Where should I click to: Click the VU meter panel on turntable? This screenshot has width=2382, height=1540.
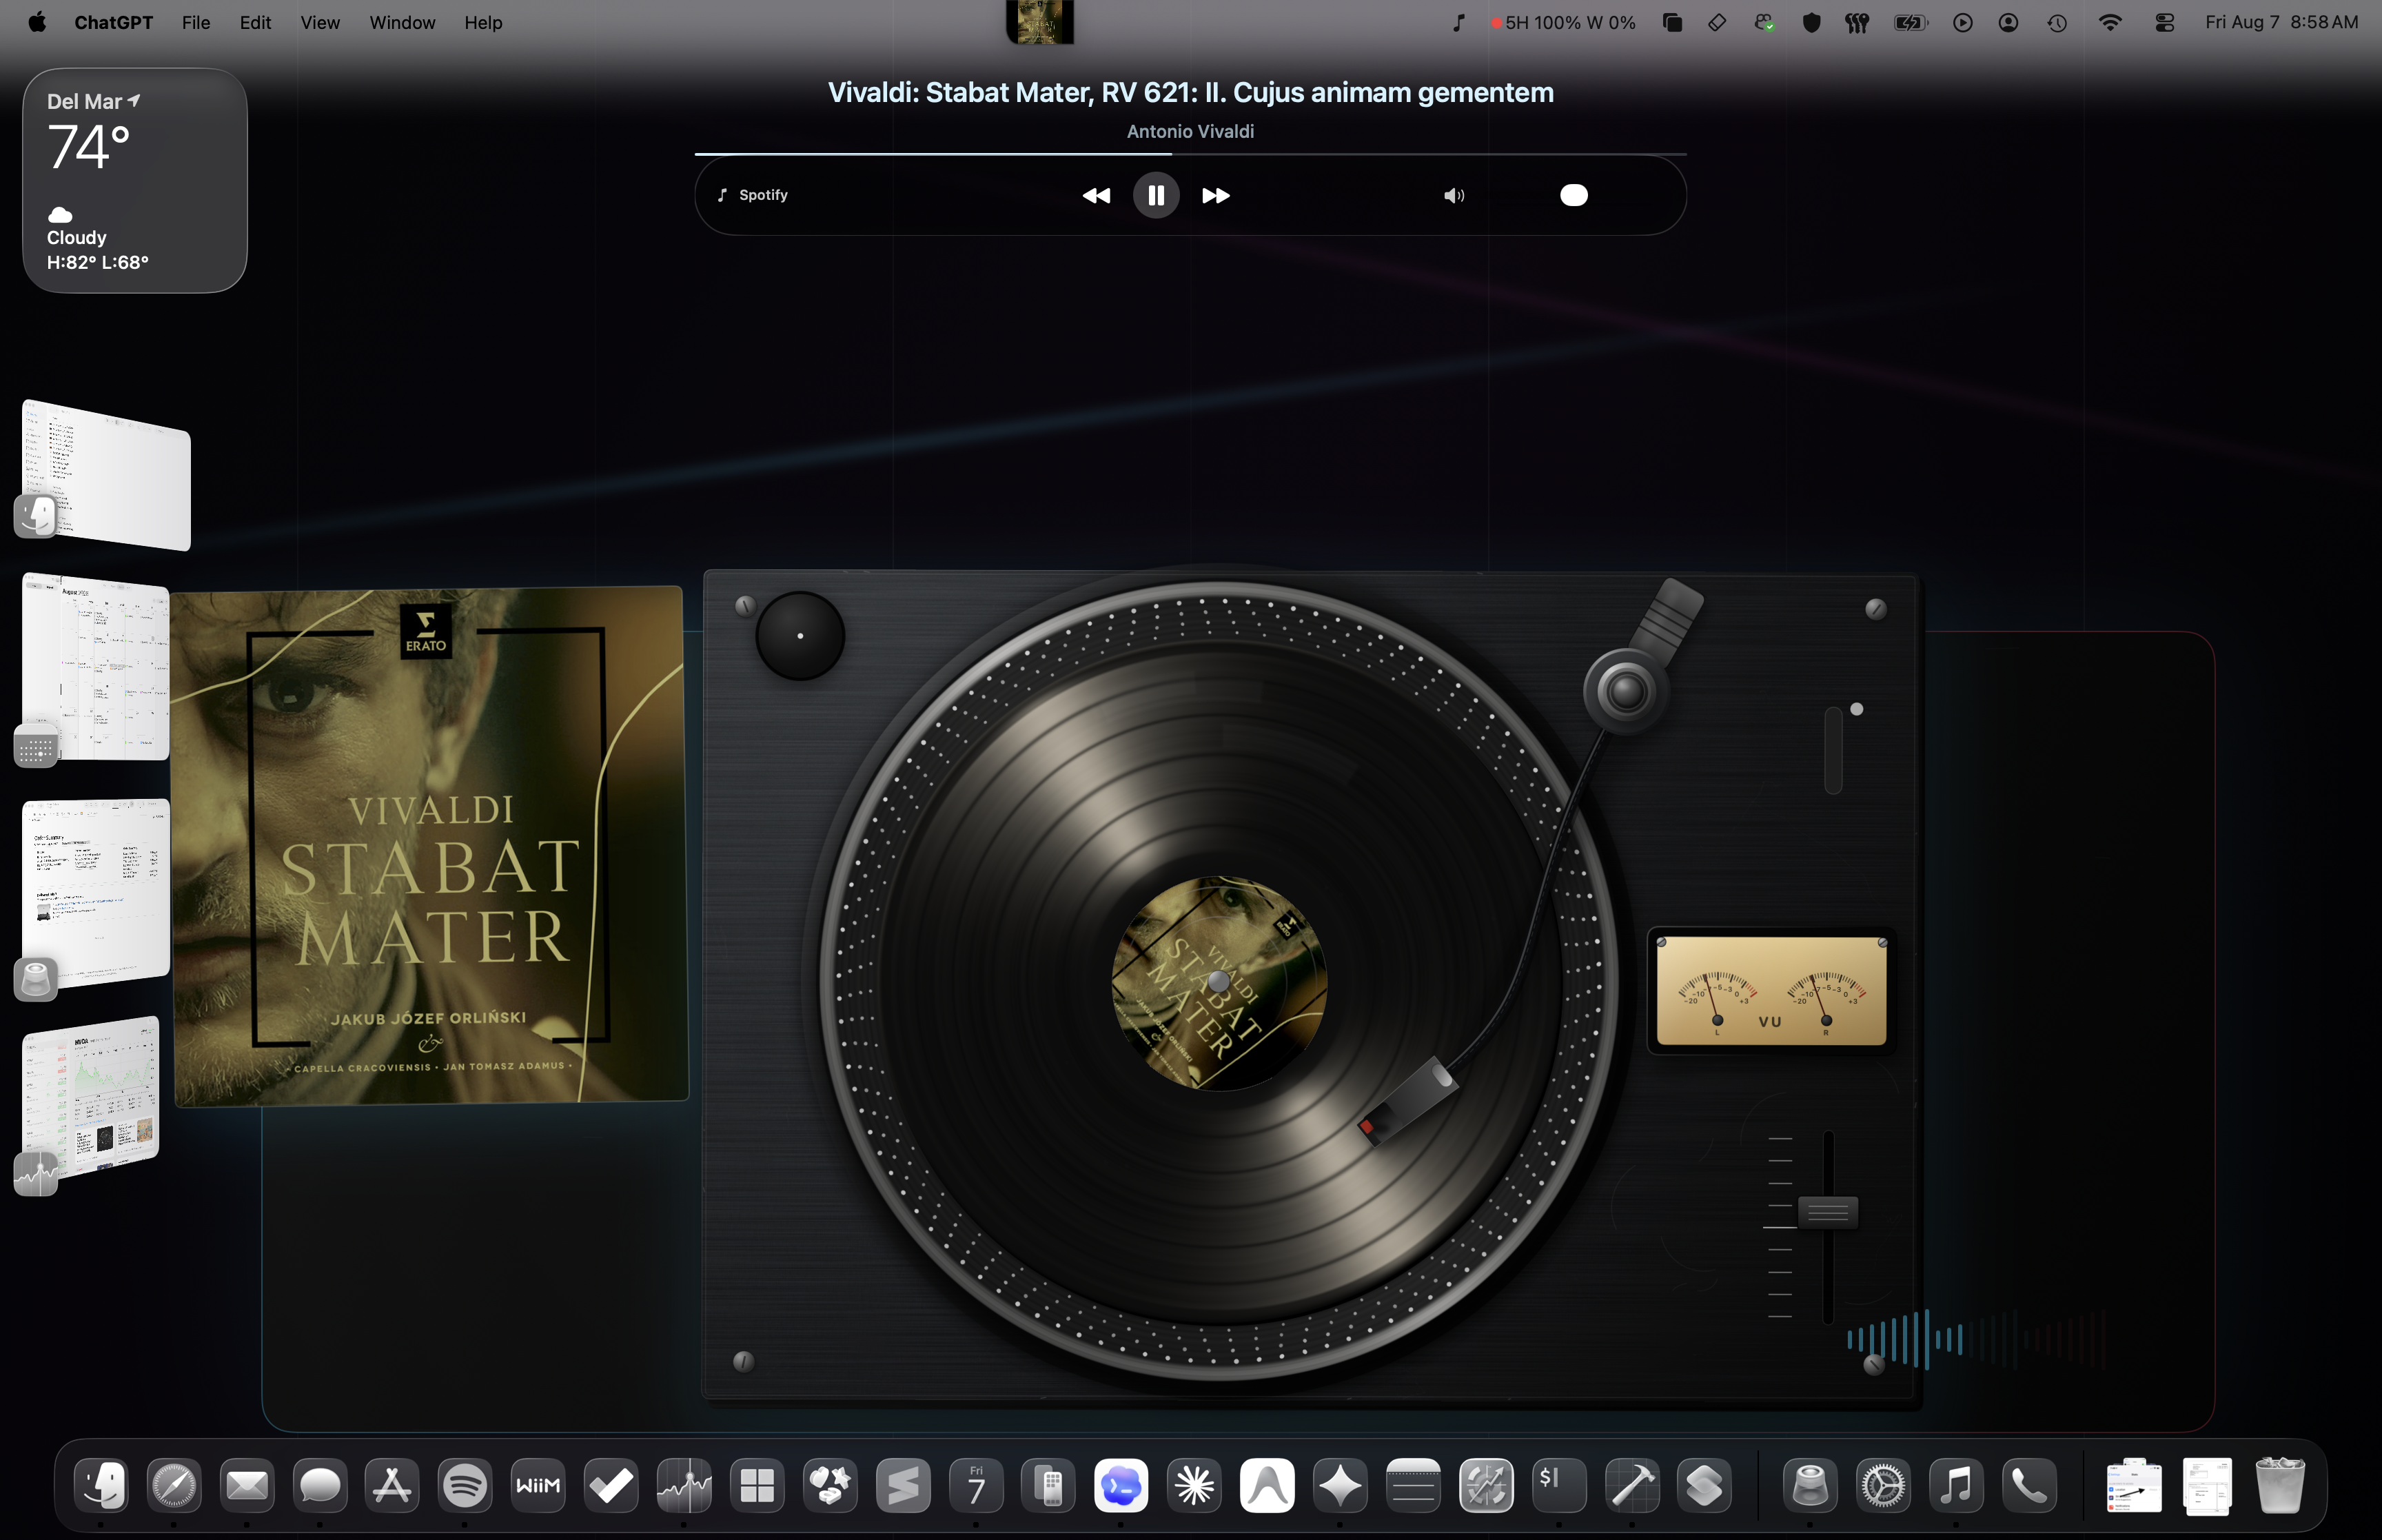pyautogui.click(x=1771, y=991)
